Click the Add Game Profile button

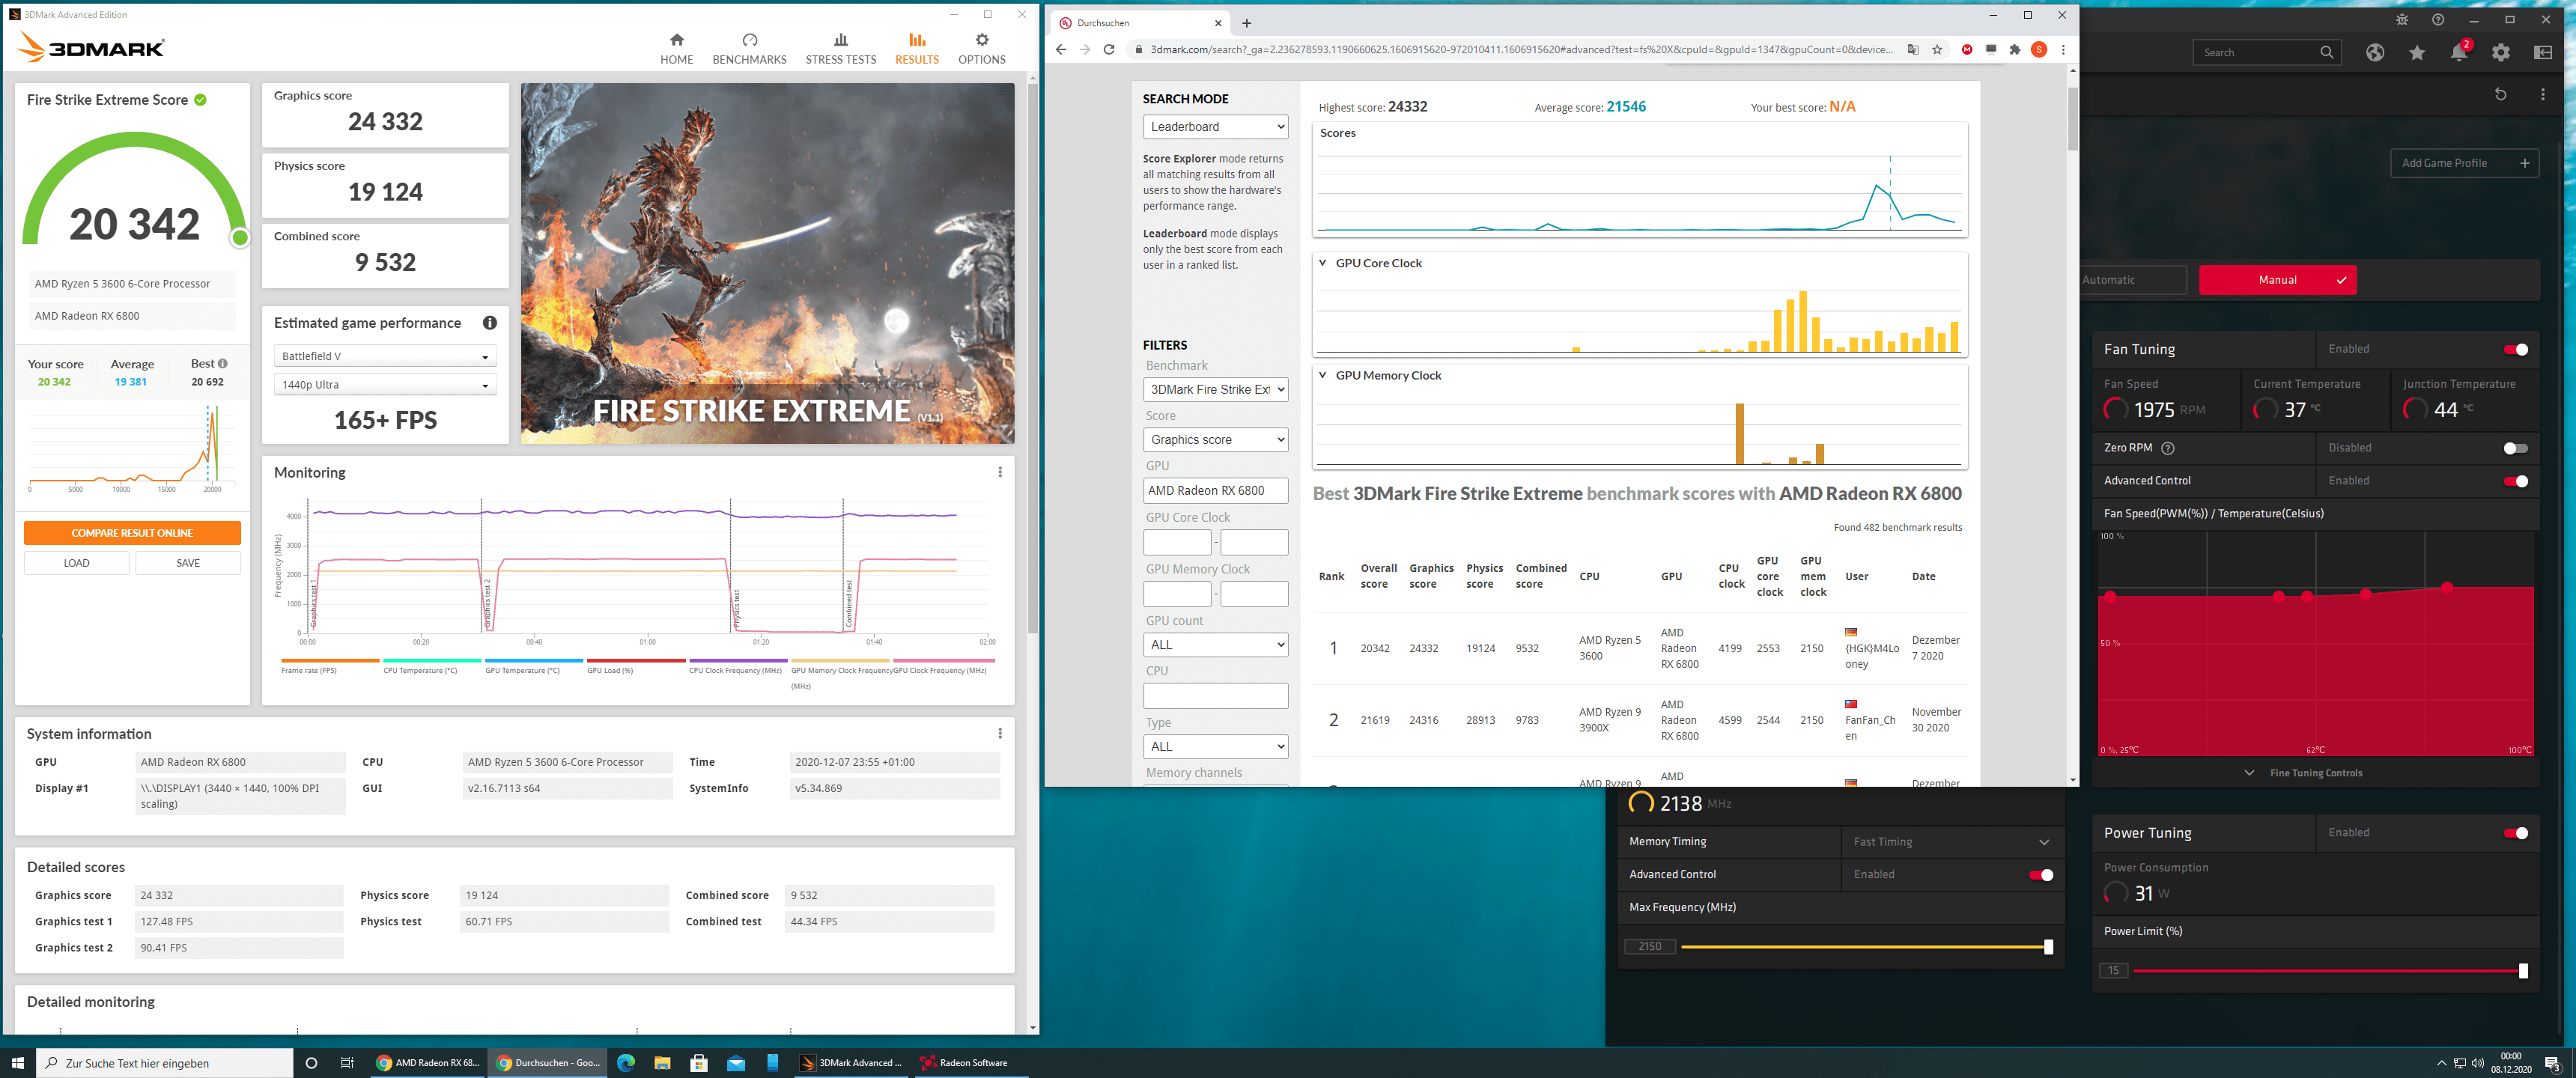point(2463,163)
